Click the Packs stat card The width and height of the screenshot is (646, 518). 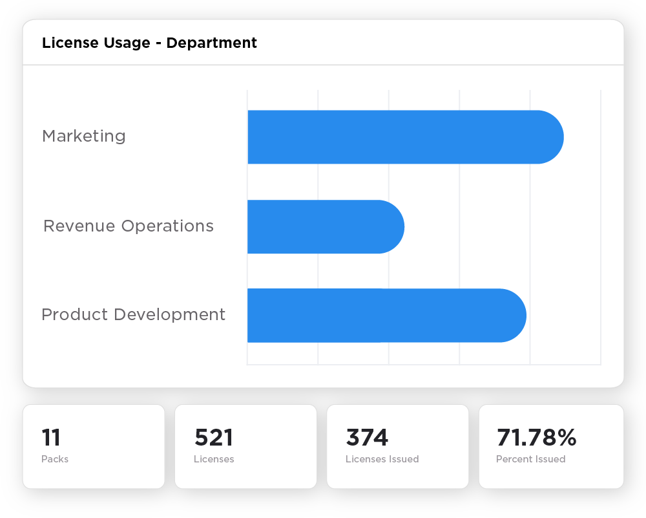coord(93,446)
